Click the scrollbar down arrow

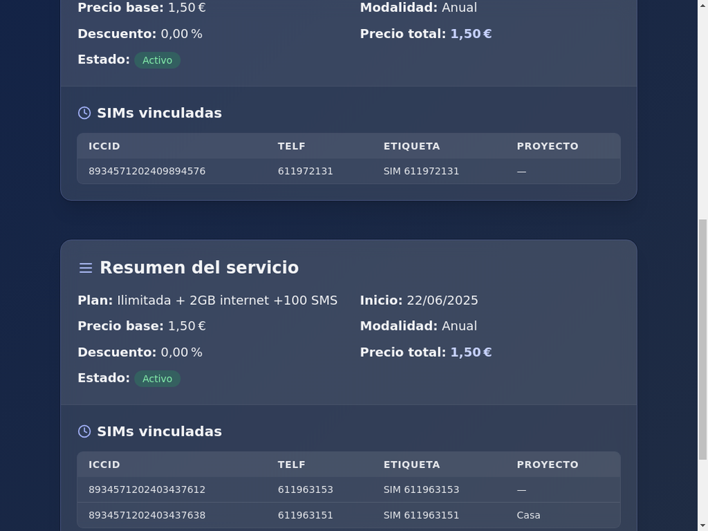click(x=702, y=526)
